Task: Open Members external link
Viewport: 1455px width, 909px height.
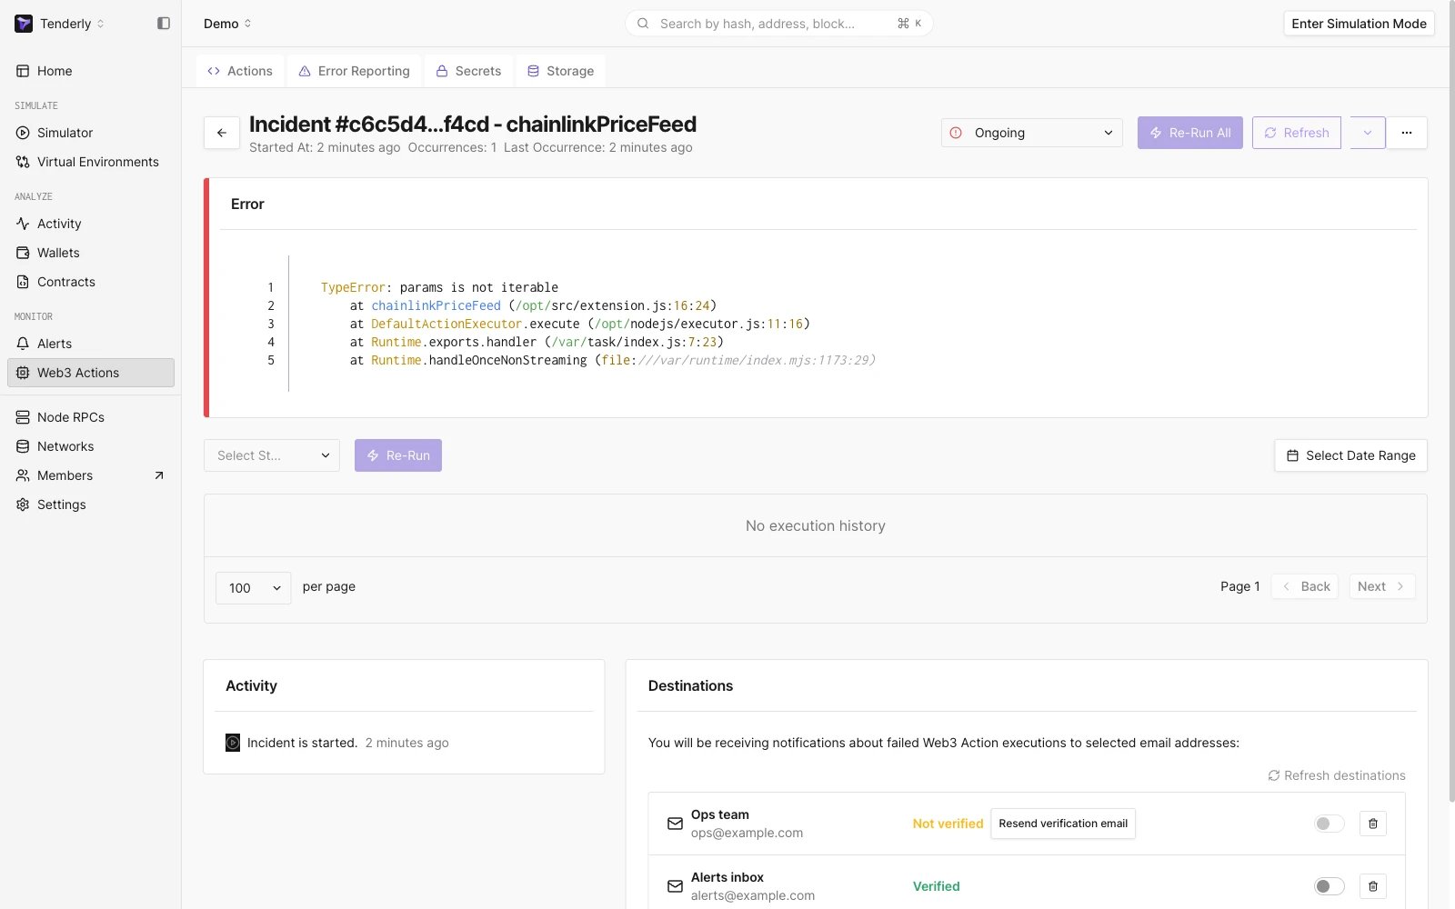Action: pos(91,475)
